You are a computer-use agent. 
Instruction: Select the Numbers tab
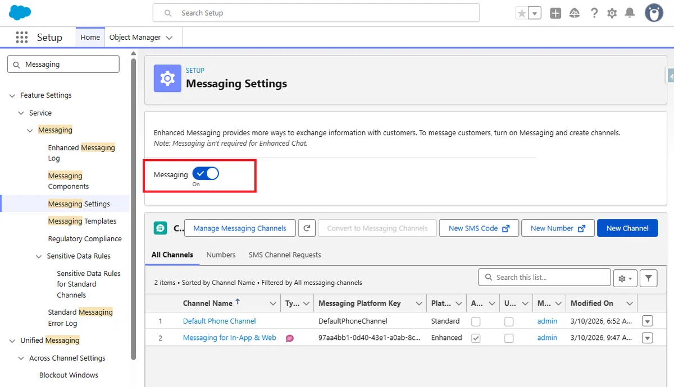pos(221,255)
